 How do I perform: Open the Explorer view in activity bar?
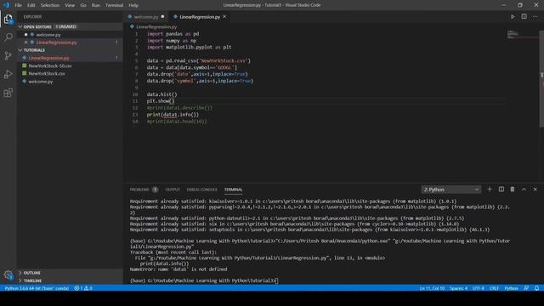coord(8,19)
